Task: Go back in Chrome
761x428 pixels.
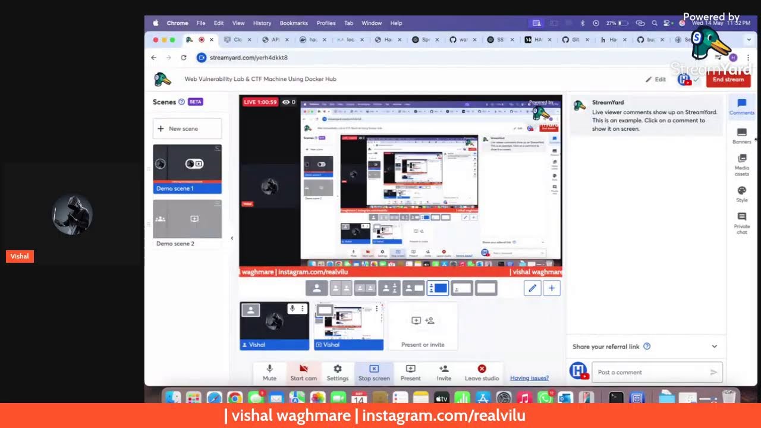Action: [x=154, y=58]
